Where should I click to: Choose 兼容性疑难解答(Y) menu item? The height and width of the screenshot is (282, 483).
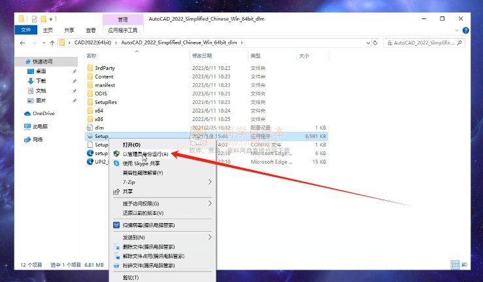pos(143,173)
